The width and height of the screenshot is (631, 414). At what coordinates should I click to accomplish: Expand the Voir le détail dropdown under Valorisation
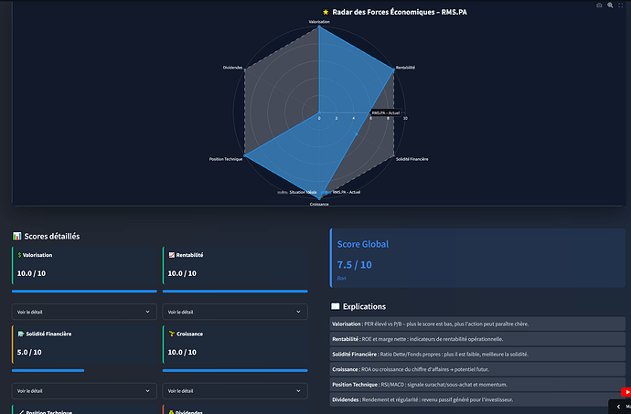coord(83,312)
